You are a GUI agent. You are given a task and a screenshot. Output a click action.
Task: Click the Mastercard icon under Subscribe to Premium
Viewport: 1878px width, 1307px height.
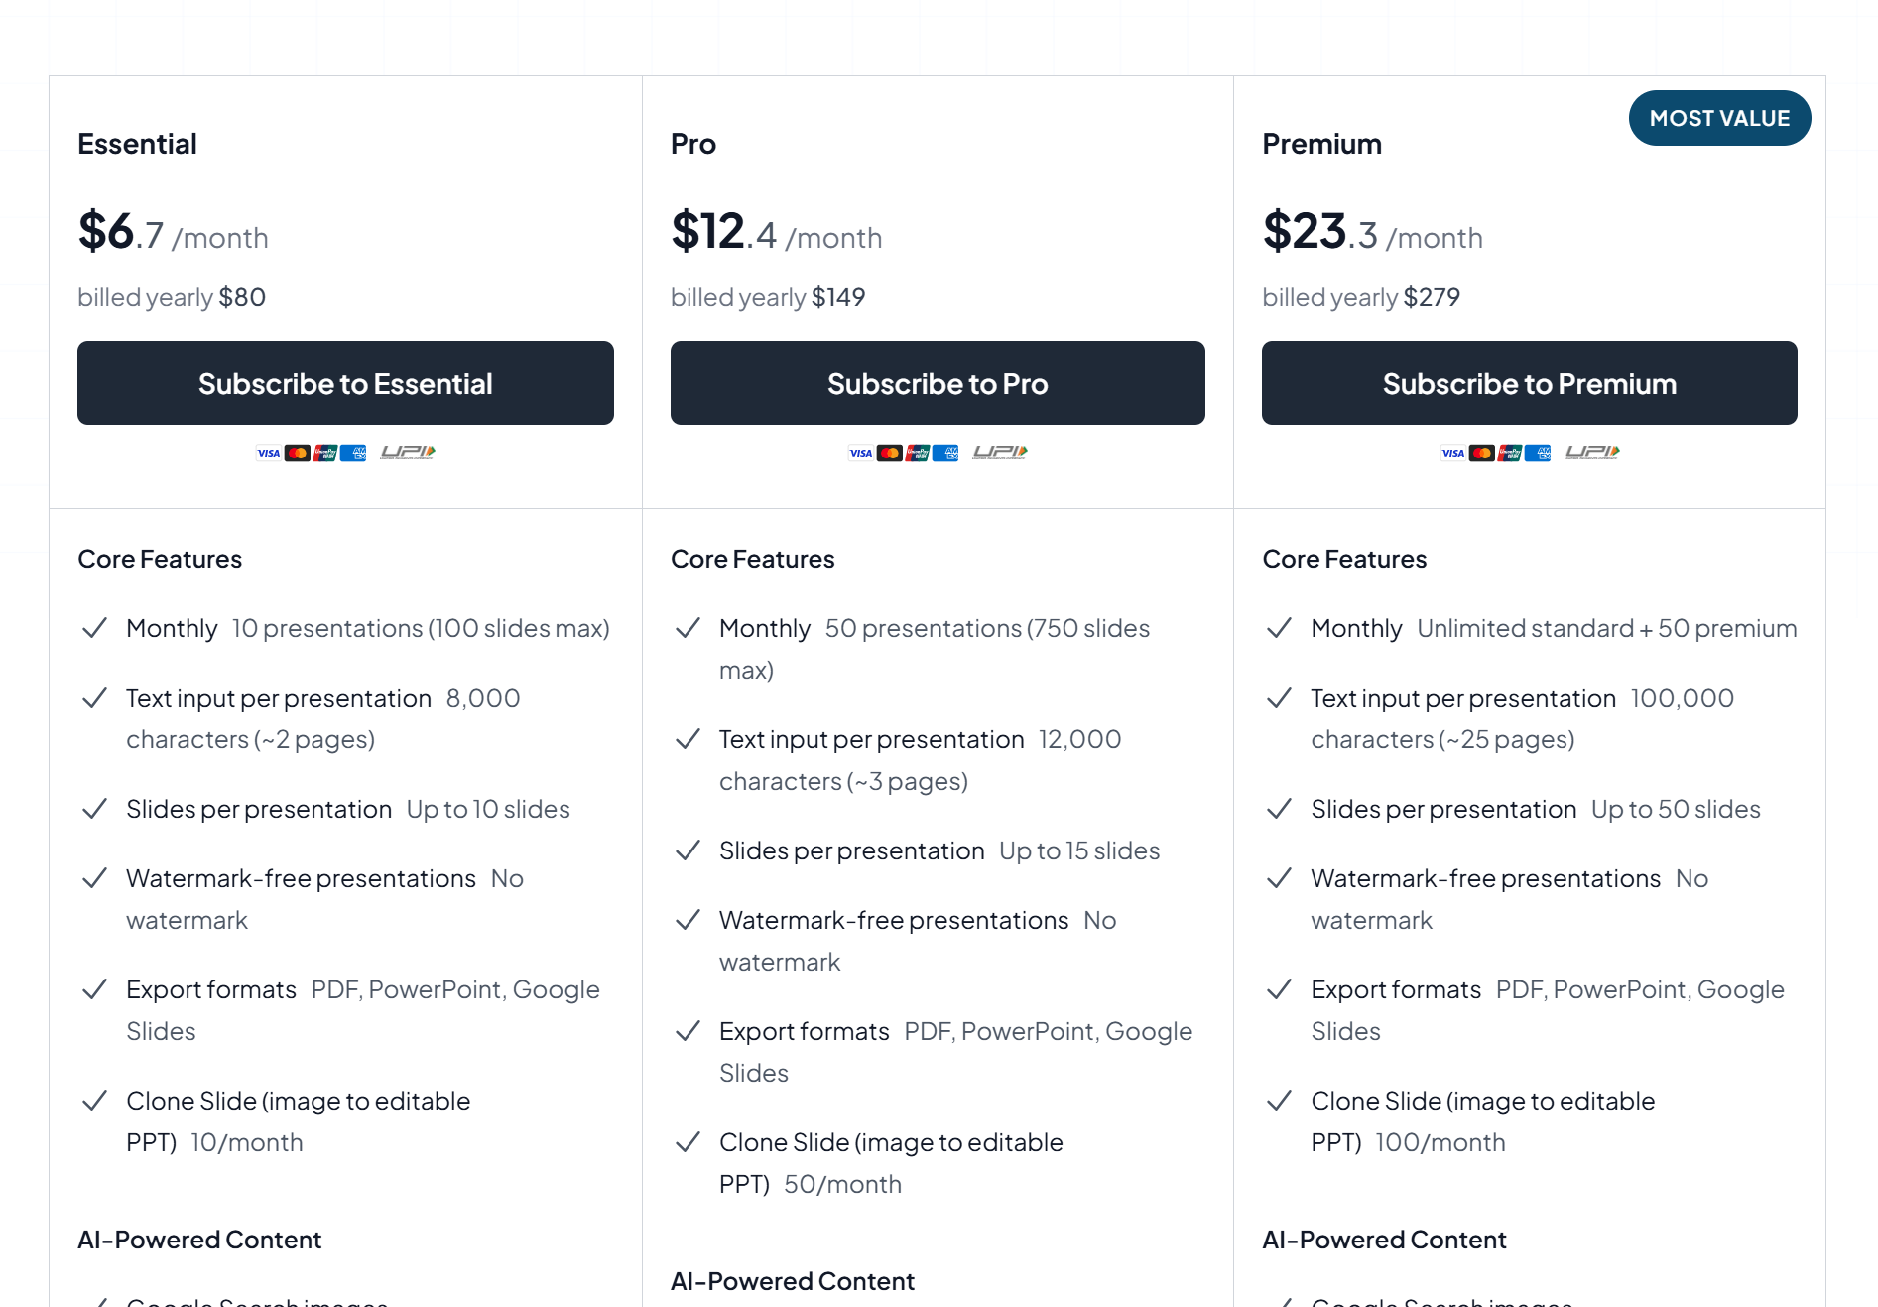click(x=1481, y=452)
